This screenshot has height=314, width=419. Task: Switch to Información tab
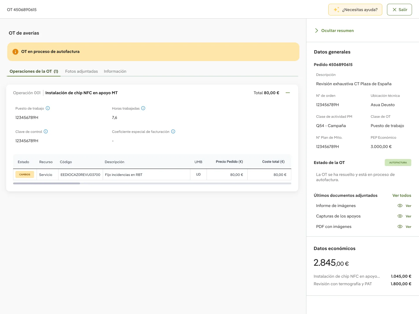point(115,71)
